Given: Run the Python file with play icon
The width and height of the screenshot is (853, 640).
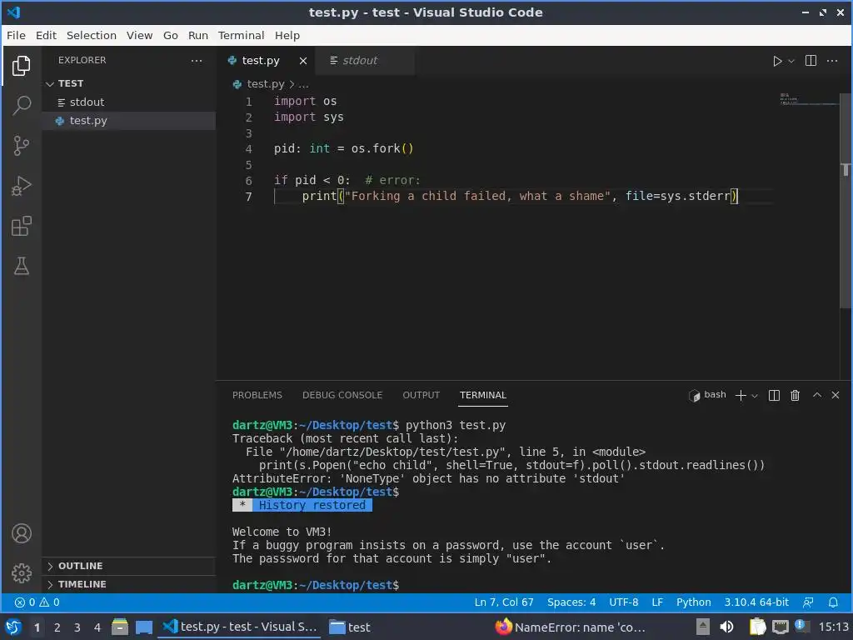Looking at the screenshot, I should [777, 61].
